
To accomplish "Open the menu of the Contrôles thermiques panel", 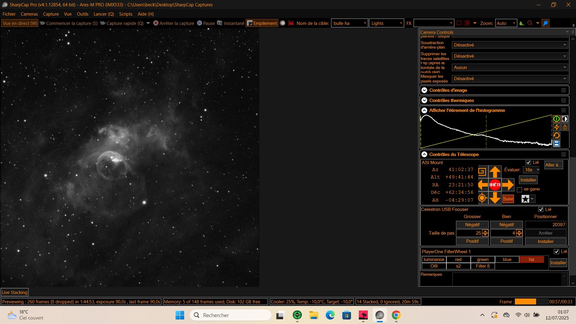I will (x=563, y=100).
